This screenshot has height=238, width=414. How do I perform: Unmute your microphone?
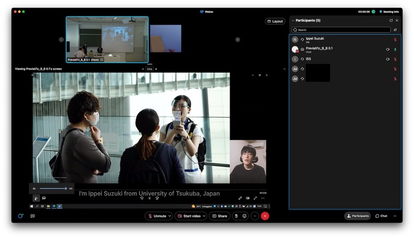(157, 216)
